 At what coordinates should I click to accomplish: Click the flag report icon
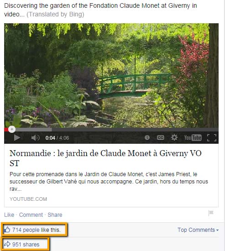pos(211,213)
